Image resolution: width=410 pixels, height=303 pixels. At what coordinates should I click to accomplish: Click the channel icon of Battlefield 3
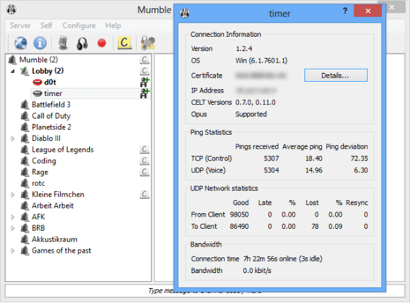point(25,105)
